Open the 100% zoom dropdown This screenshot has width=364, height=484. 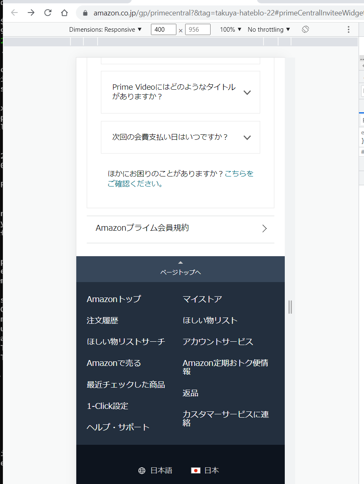pyautogui.click(x=231, y=30)
